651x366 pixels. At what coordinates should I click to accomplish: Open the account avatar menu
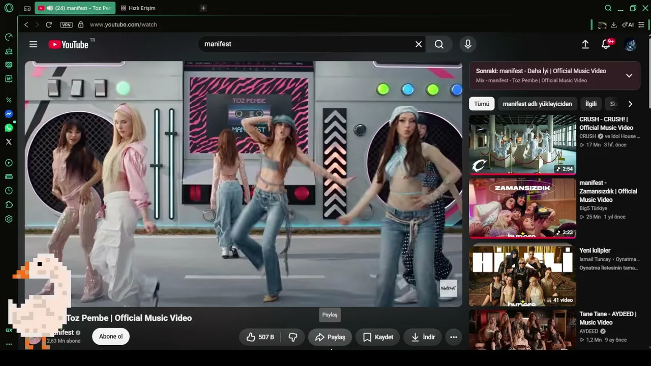coord(631,44)
